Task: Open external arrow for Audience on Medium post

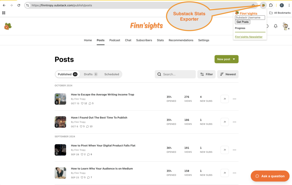Action: pos(225,173)
